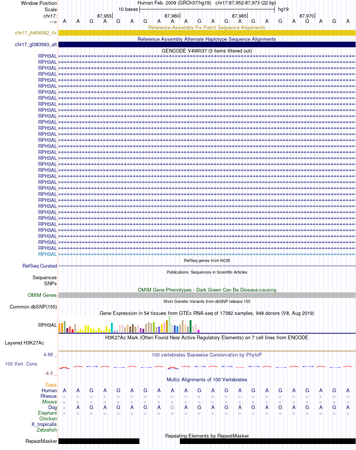
Task: Click the Common dbSNP(155) track label
Action: pyautogui.click(x=33, y=307)
